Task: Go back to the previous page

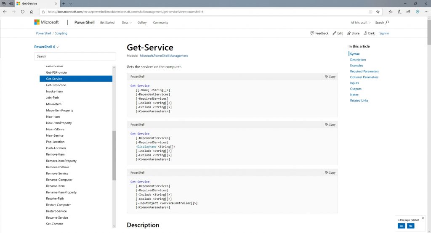Action: point(5,12)
